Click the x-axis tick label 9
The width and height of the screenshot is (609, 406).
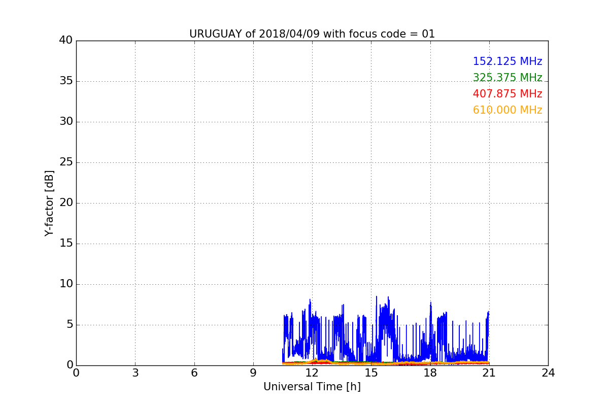click(x=253, y=373)
